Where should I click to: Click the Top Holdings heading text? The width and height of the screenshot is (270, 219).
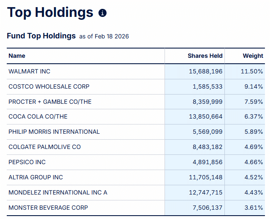[50, 12]
